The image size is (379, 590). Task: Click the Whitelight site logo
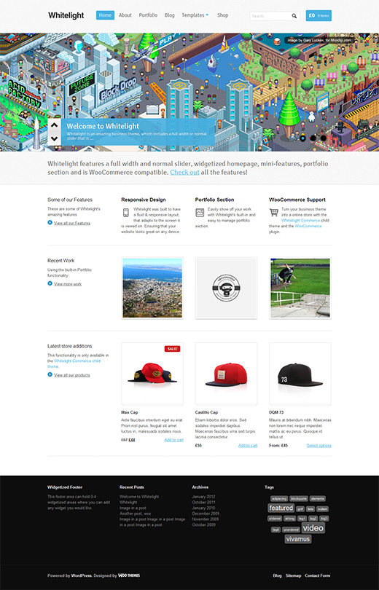coord(66,15)
